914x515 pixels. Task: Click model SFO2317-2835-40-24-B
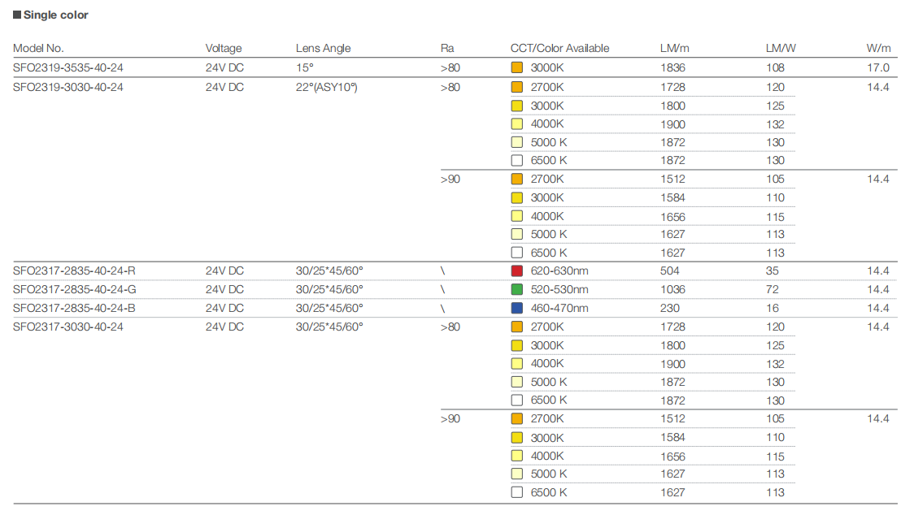tap(73, 308)
